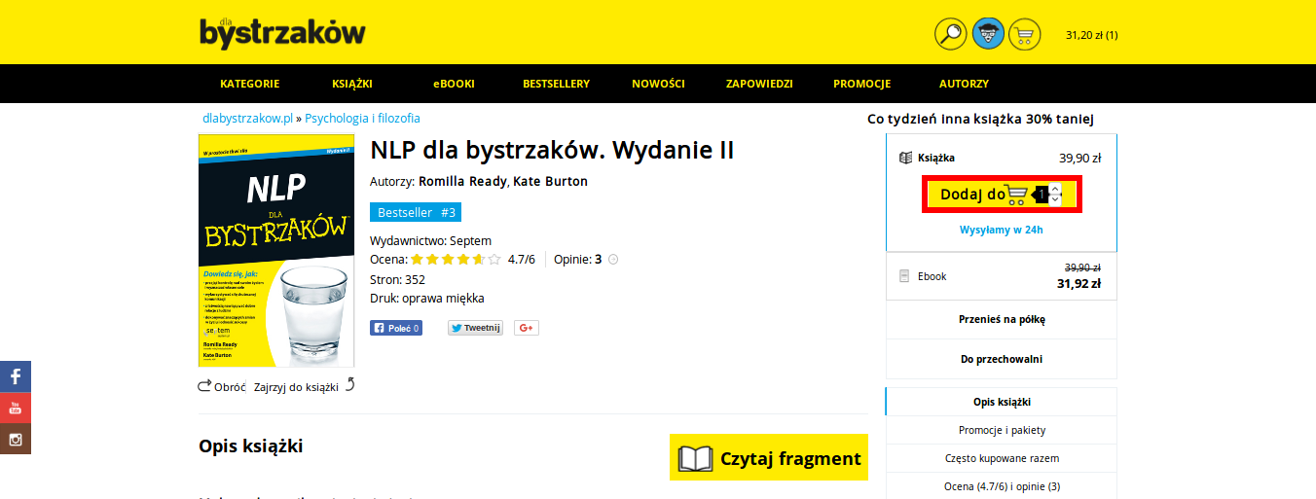Open the user account avatar icon
Screen dimensions: 1316x499
(988, 34)
